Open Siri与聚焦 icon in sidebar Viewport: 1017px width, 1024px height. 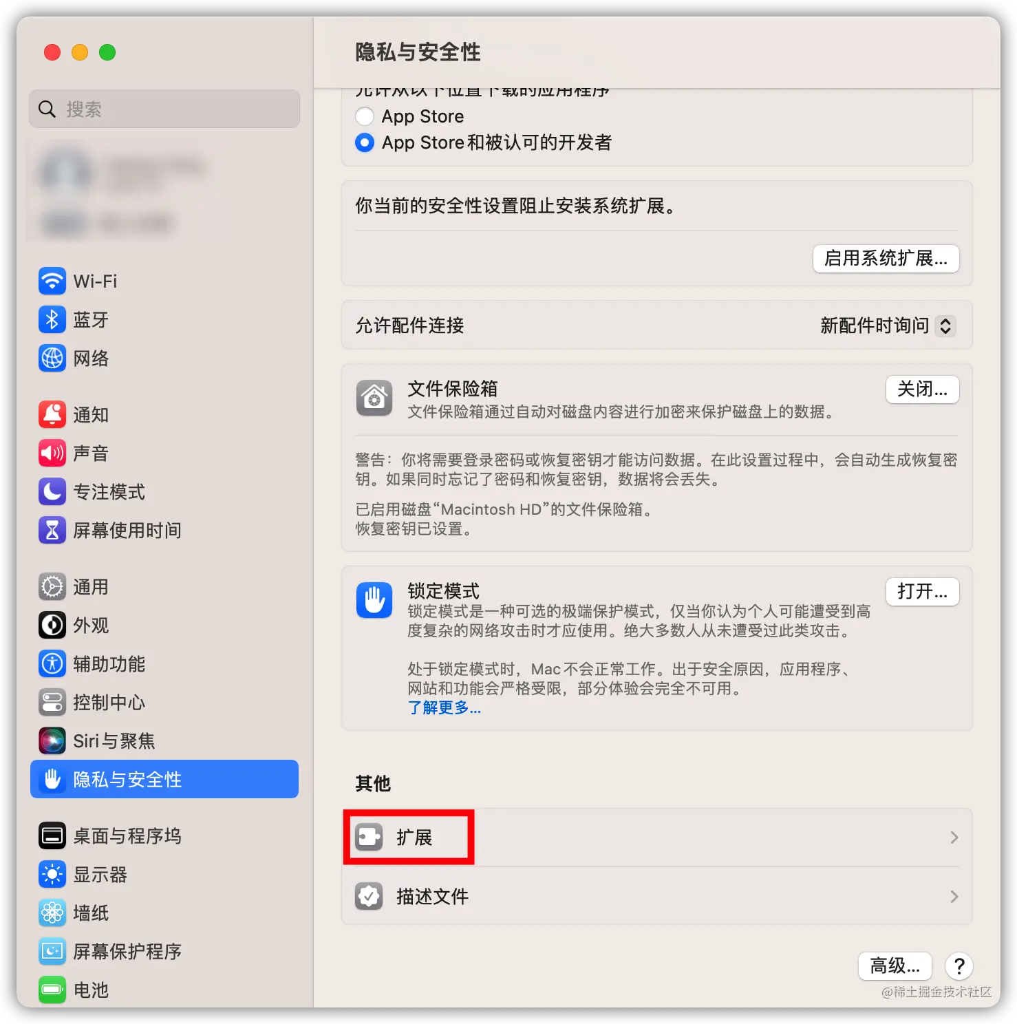click(52, 740)
